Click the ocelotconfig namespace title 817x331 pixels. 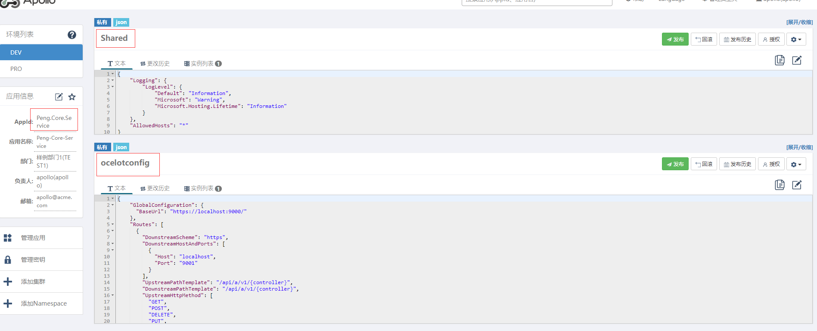(x=125, y=163)
